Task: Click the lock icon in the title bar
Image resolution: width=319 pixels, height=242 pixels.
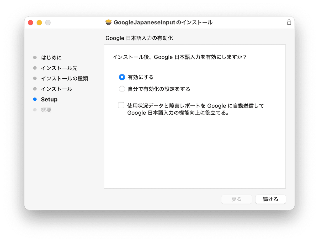Action: tap(289, 22)
